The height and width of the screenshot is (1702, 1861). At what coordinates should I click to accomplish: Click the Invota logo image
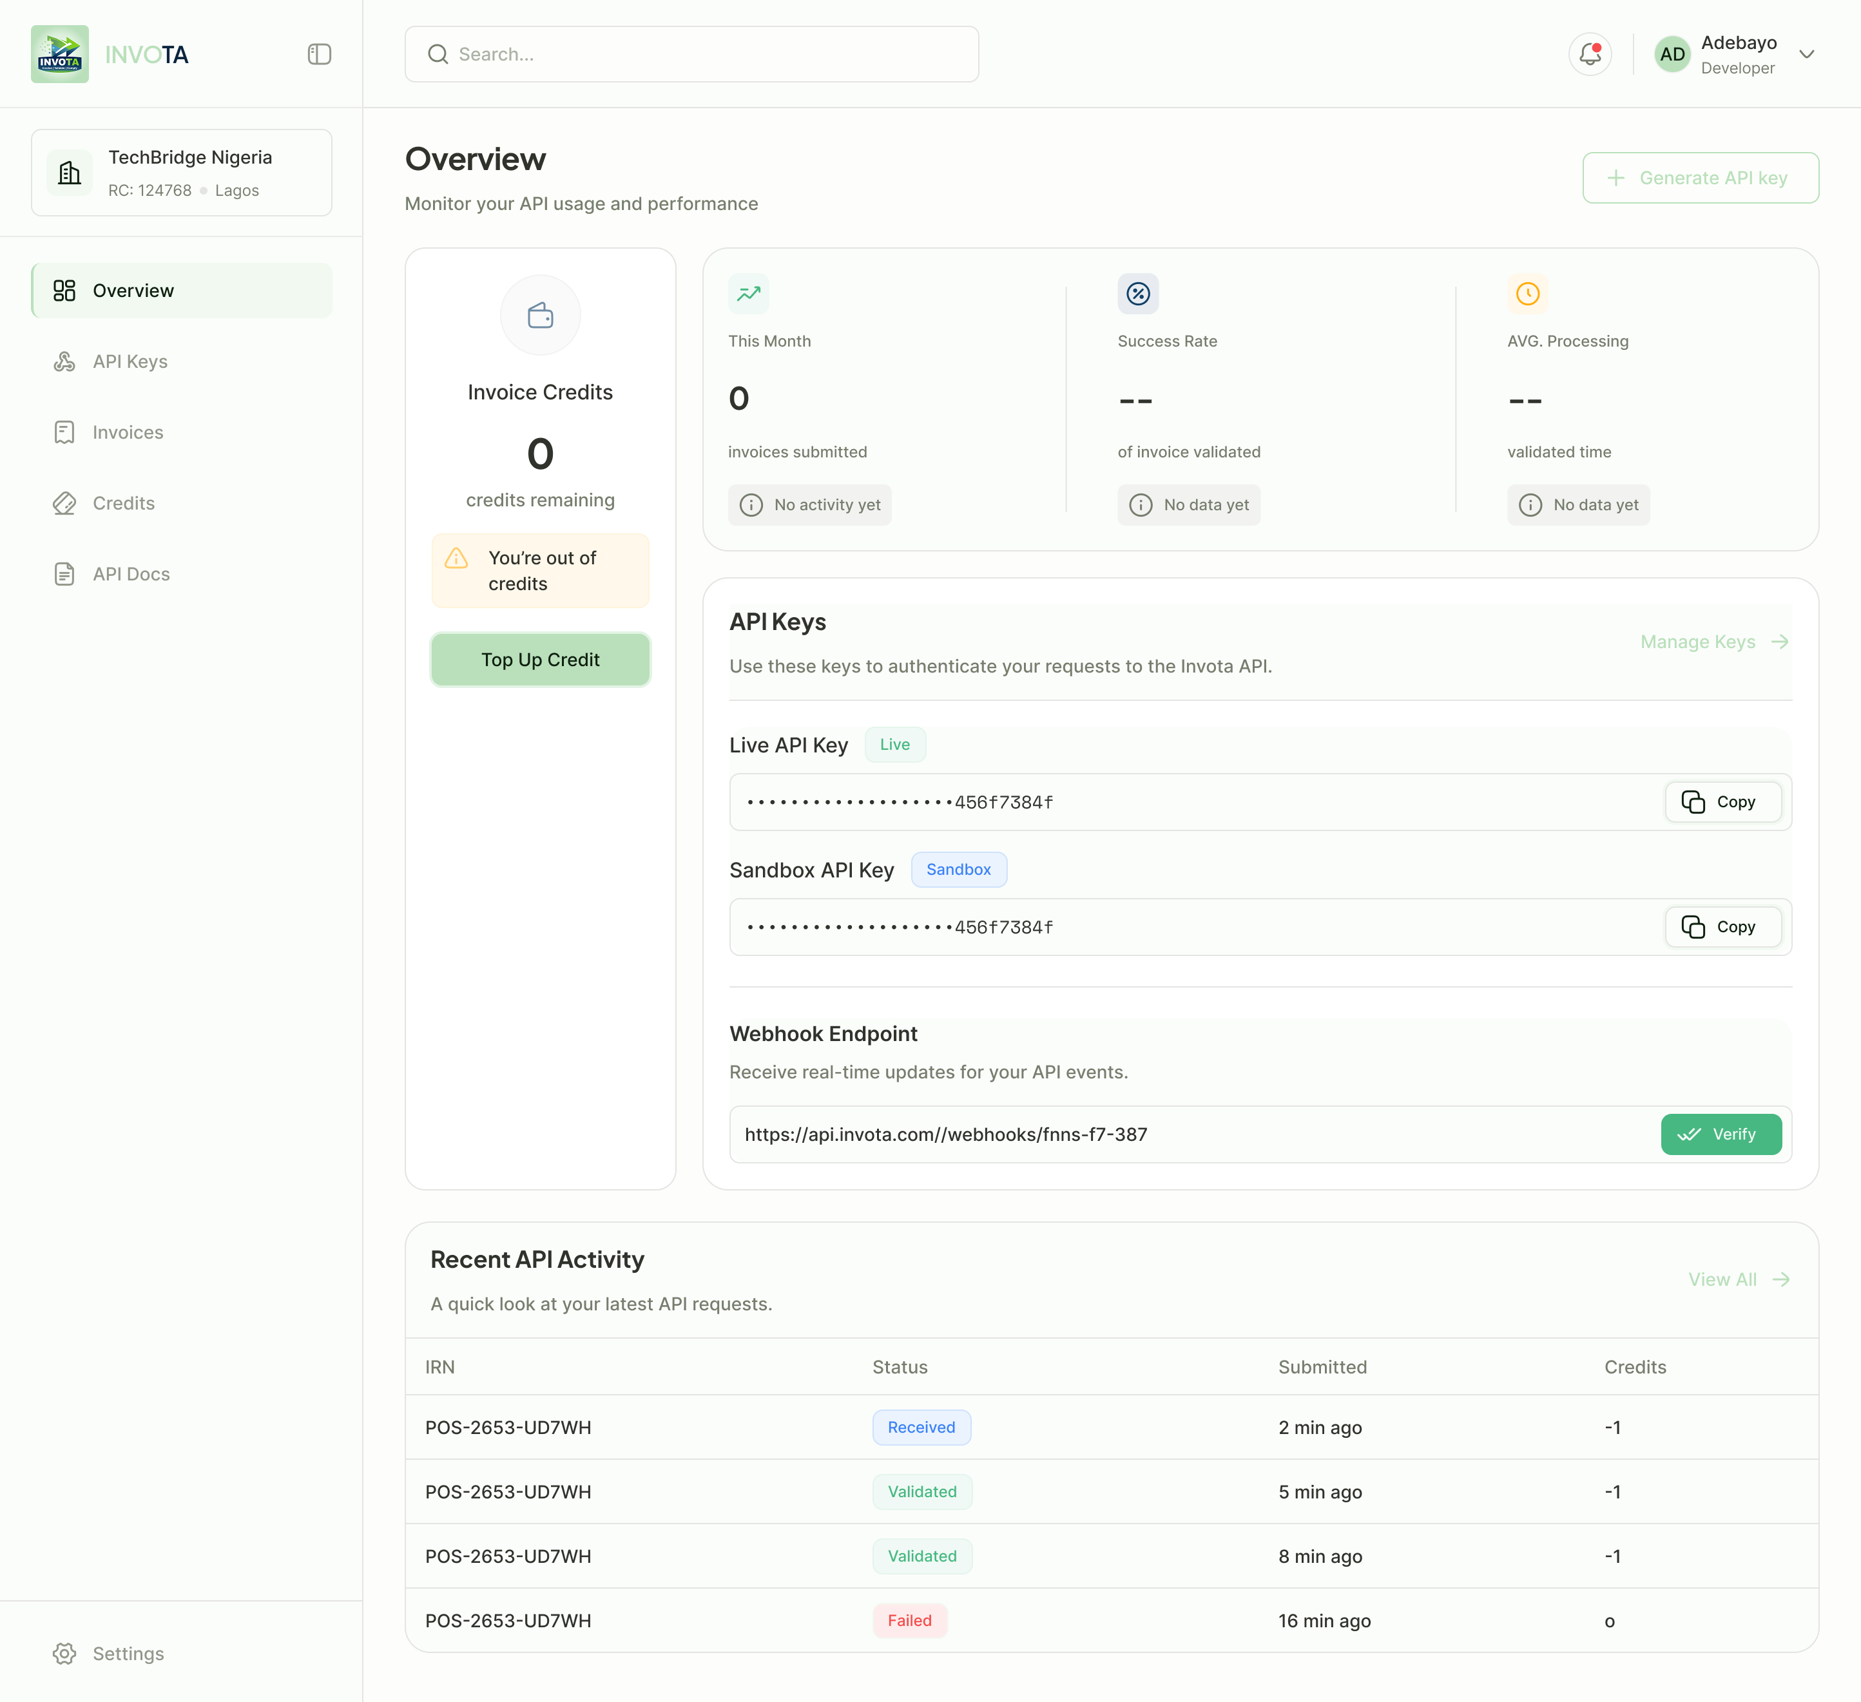pyautogui.click(x=60, y=55)
